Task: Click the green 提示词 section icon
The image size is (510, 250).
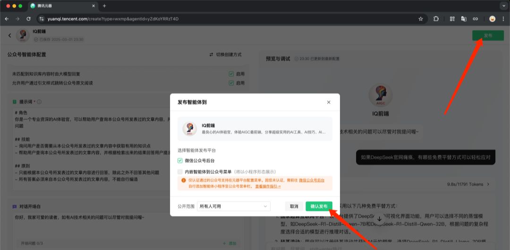Action: coord(15,102)
